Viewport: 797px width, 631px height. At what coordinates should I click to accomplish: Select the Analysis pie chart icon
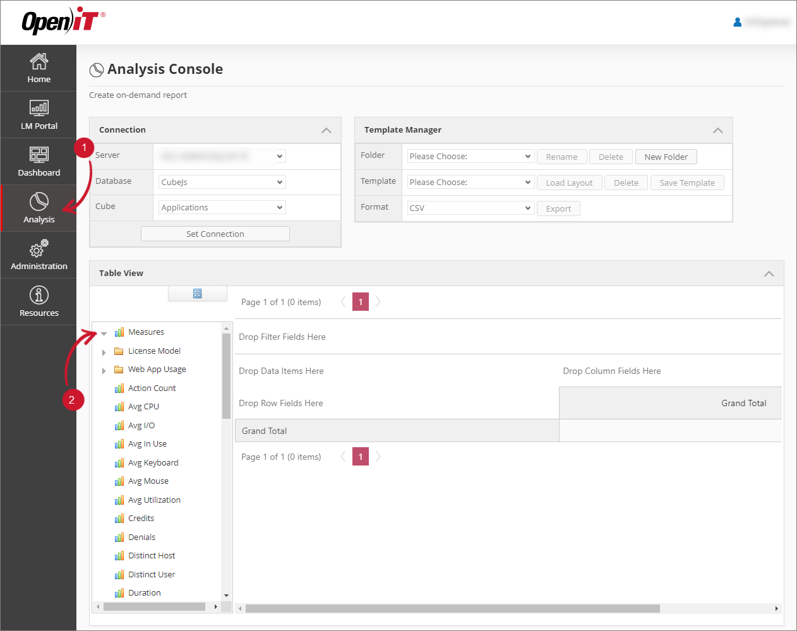(39, 202)
